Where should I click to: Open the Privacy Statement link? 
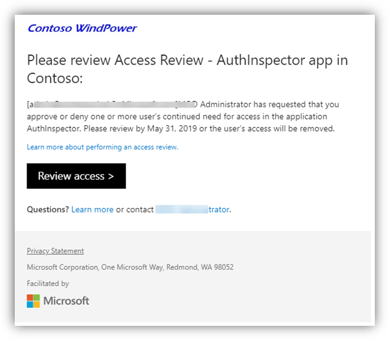[55, 251]
